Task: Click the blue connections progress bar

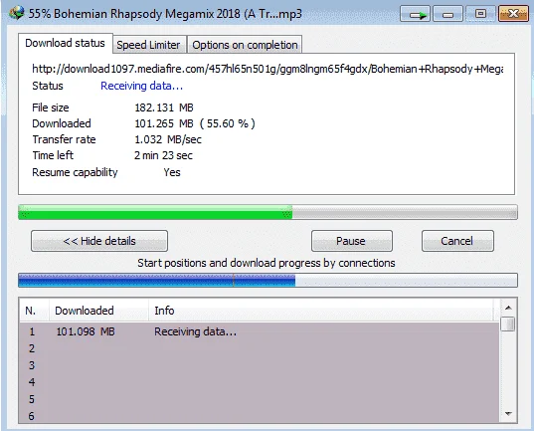Action: (267, 280)
